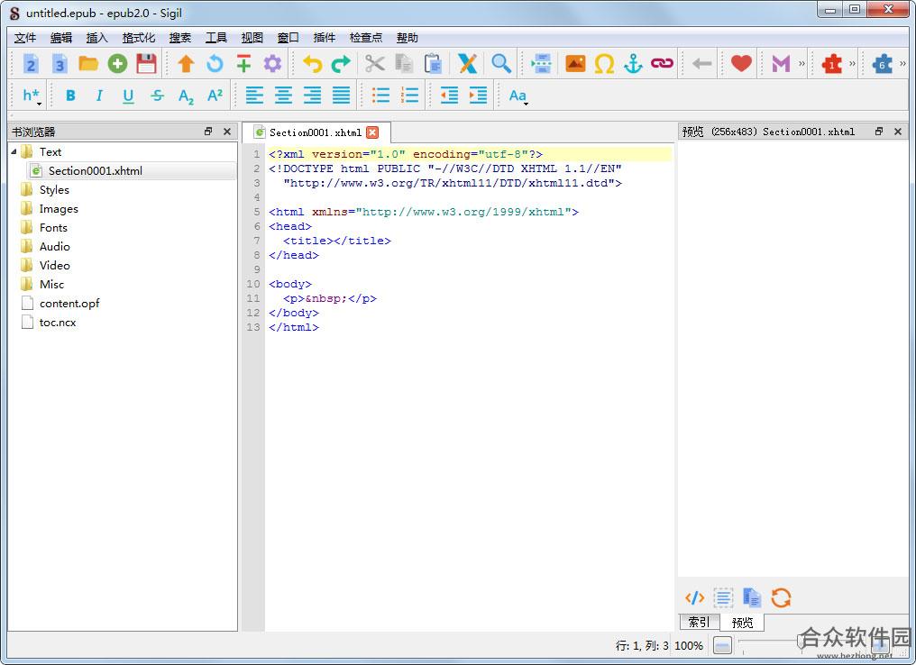Refresh preview with orange circular arrow icon
This screenshot has height=665, width=916.
click(x=781, y=597)
